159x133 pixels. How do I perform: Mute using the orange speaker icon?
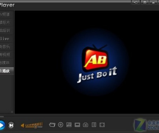pos(23,125)
